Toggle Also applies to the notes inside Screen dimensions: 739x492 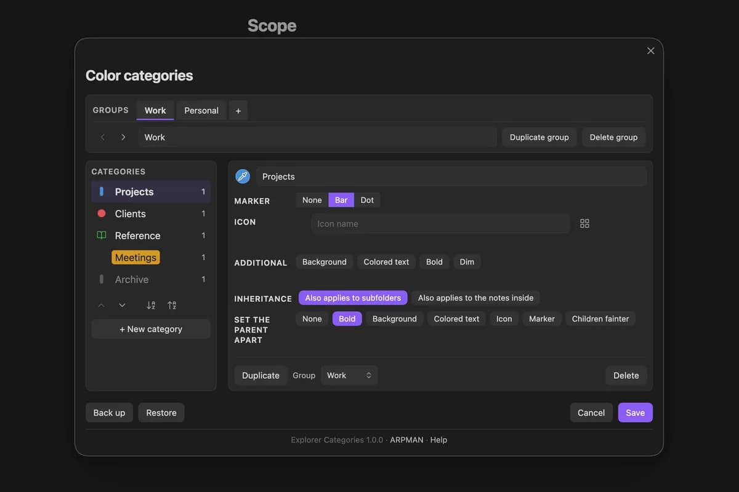(475, 298)
